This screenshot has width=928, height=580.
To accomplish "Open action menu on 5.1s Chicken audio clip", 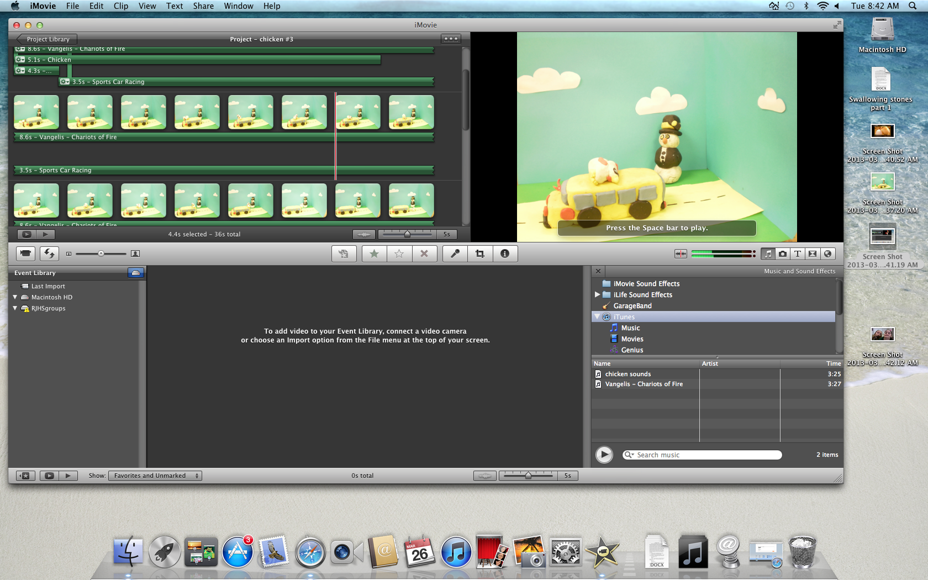I will click(x=20, y=60).
